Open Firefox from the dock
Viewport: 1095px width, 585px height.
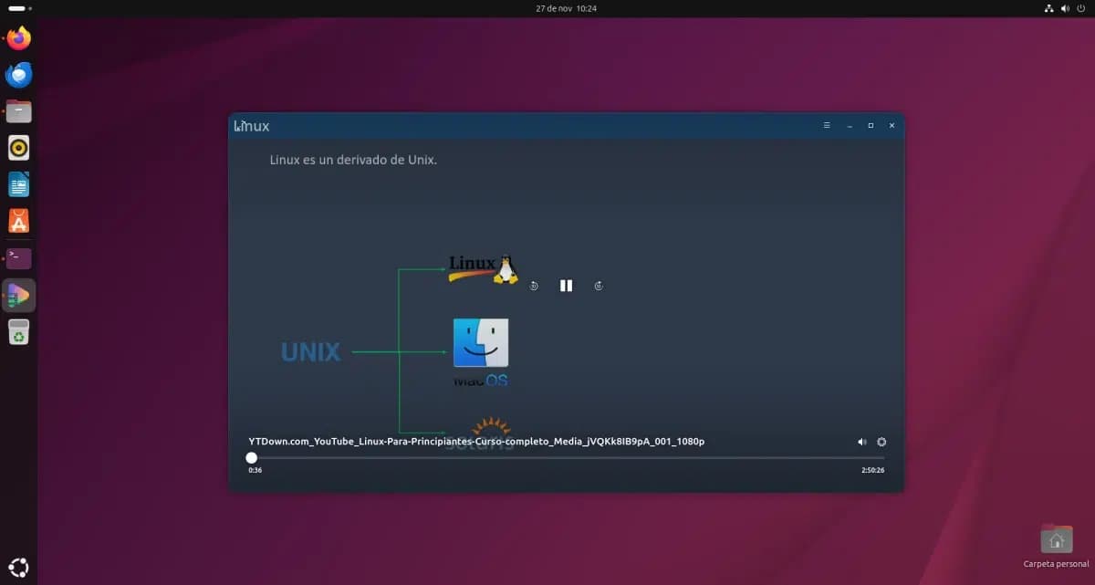(x=18, y=38)
